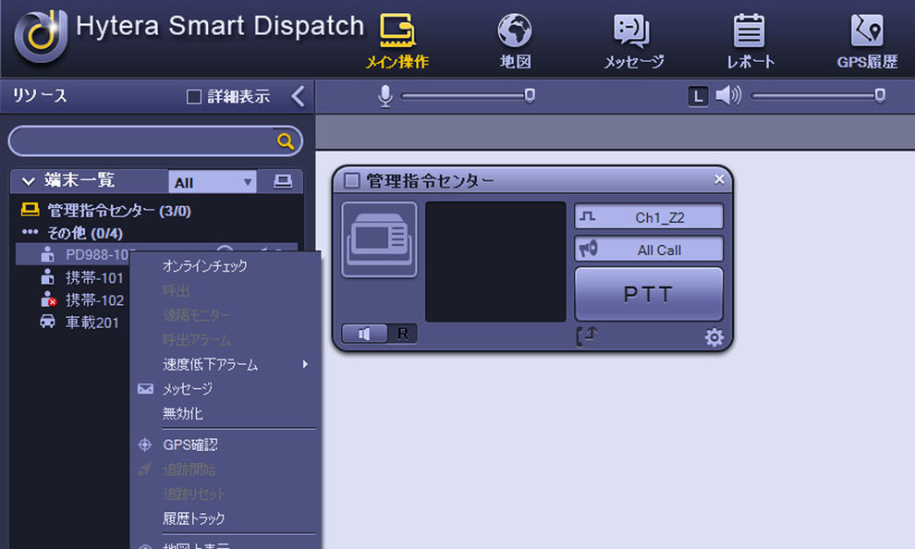Select 履歴トラック in context menu
Image resolution: width=915 pixels, height=549 pixels.
194,518
